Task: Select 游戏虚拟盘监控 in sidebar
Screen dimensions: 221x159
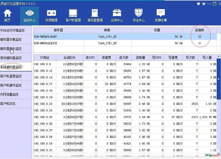Action: point(16,58)
